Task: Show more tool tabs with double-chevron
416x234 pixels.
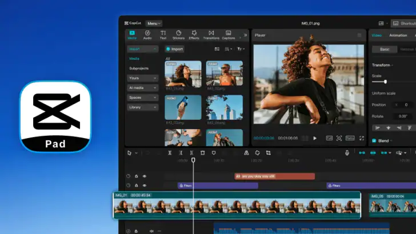Action: click(245, 35)
